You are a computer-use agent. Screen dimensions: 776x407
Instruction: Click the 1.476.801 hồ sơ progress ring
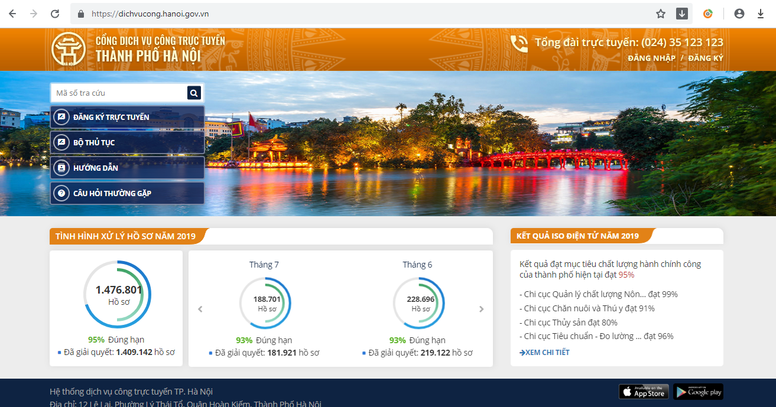[x=117, y=294]
